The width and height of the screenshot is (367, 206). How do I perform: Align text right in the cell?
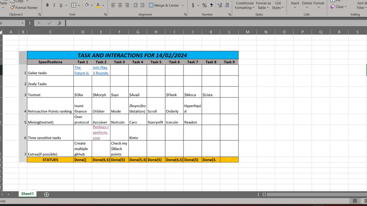(x=127, y=5)
